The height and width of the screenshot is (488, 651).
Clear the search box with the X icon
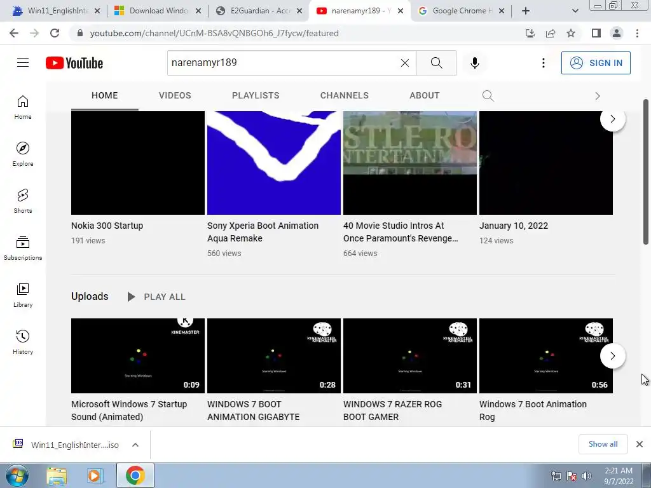coord(405,63)
